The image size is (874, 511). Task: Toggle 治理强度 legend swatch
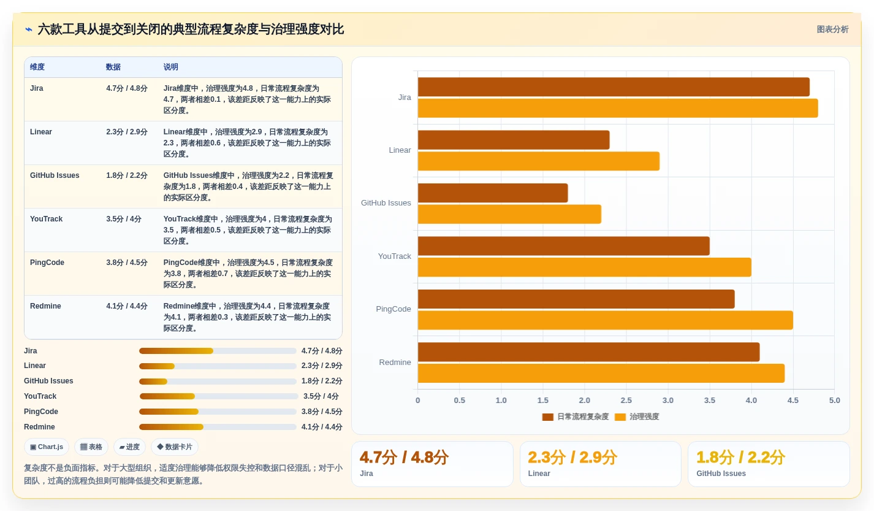pos(620,417)
